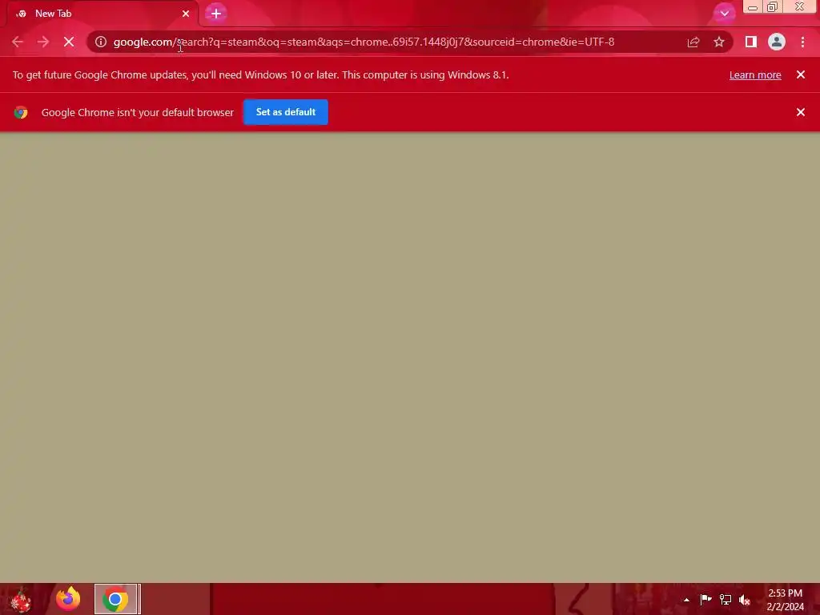Show hidden system tray icons
Image resolution: width=820 pixels, height=615 pixels.
[686, 600]
